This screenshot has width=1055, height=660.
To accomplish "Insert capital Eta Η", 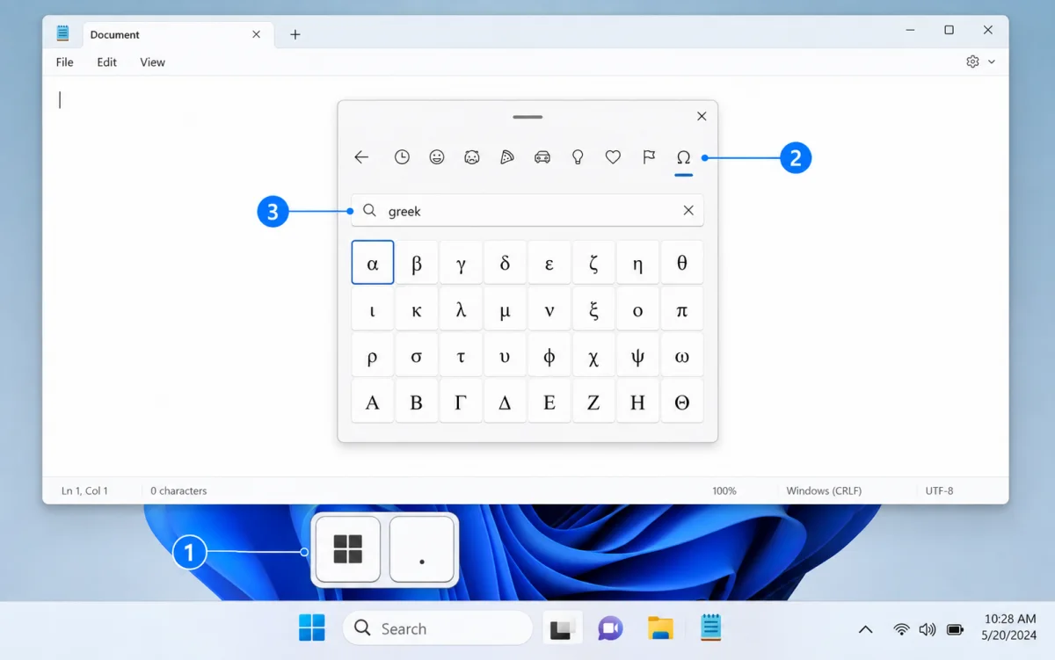I will tap(637, 402).
